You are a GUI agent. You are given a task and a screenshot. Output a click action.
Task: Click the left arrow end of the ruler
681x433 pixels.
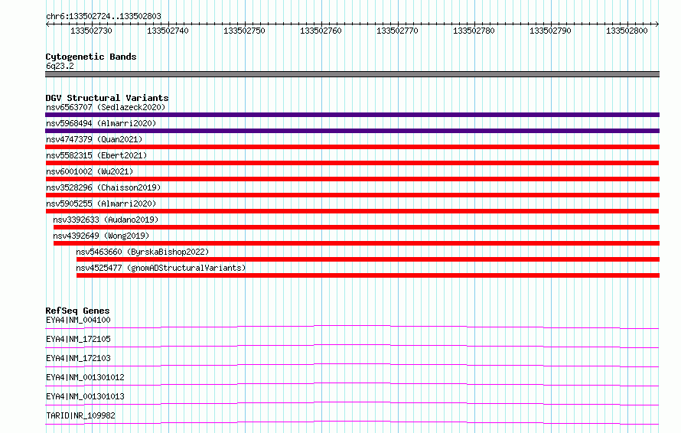[x=47, y=24]
